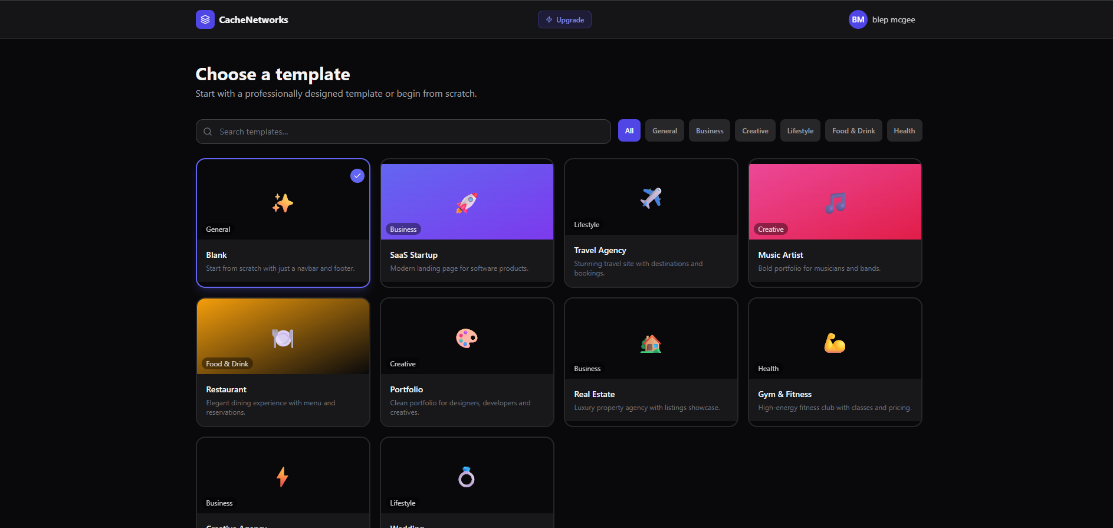
Task: Click the rocket icon on SaaS Startup
Action: (467, 203)
